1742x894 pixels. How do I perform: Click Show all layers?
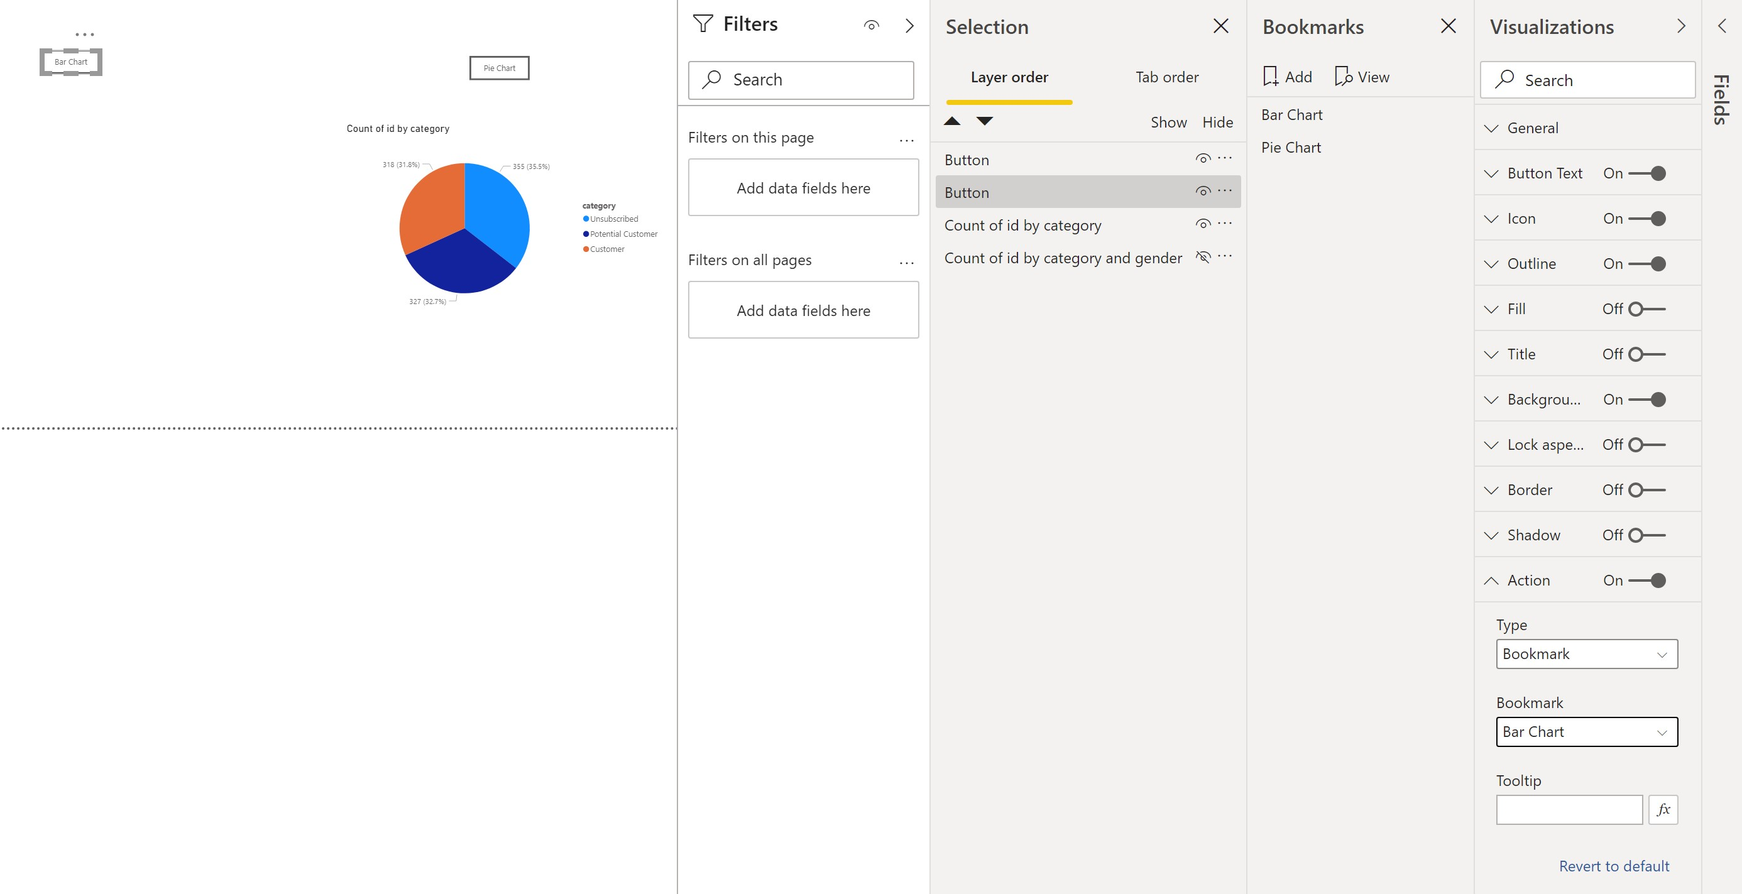pos(1168,123)
